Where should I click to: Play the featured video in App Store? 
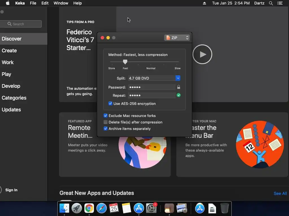[202, 54]
